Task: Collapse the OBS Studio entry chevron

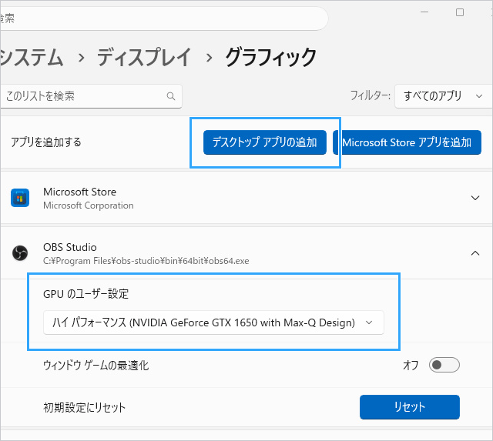Action: pyautogui.click(x=475, y=253)
